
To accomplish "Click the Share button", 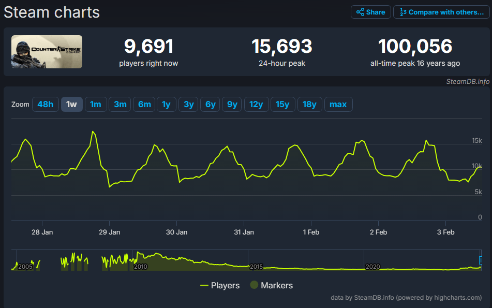I will pyautogui.click(x=370, y=12).
